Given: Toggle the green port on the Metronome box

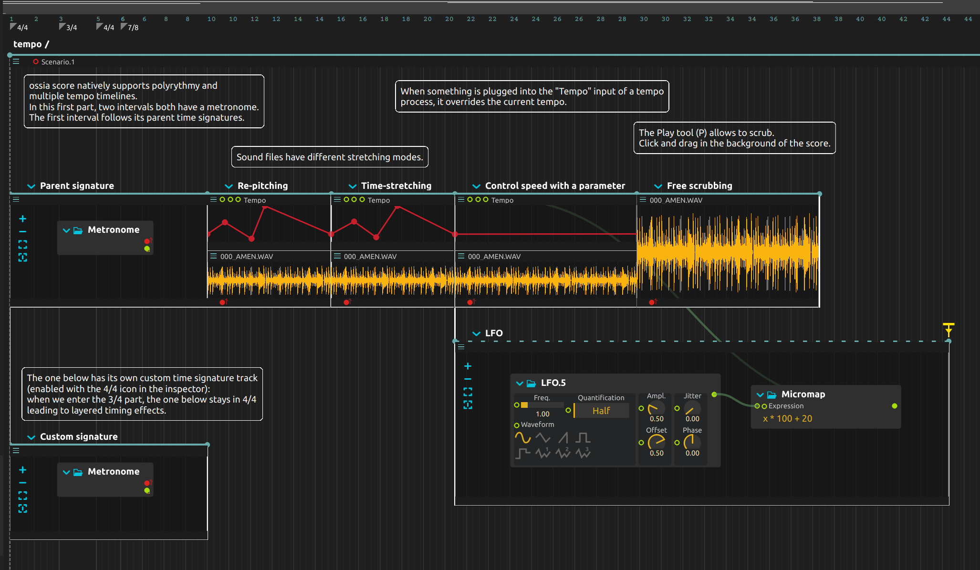Looking at the screenshot, I should (147, 249).
